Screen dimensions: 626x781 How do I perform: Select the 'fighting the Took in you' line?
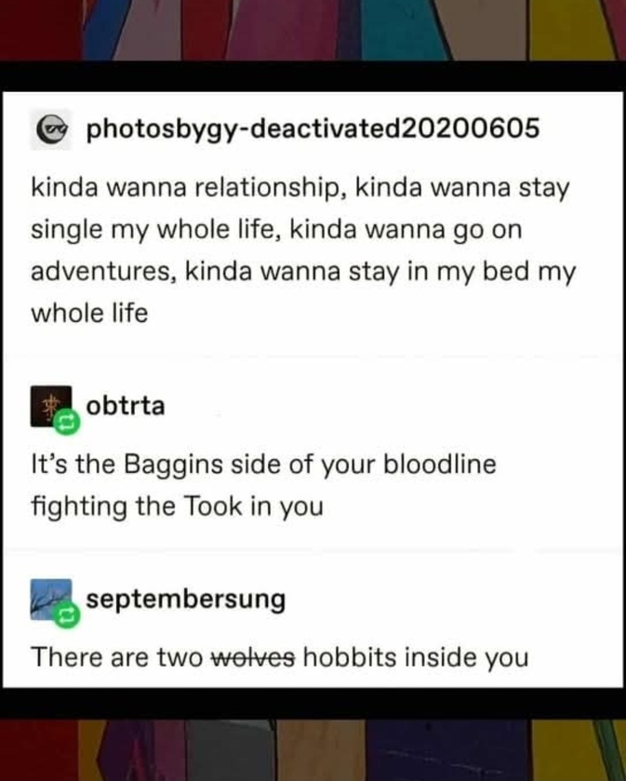point(177,506)
